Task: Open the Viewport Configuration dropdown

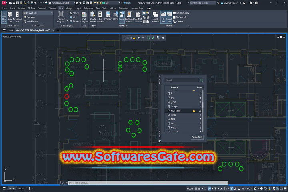Action: (61, 17)
